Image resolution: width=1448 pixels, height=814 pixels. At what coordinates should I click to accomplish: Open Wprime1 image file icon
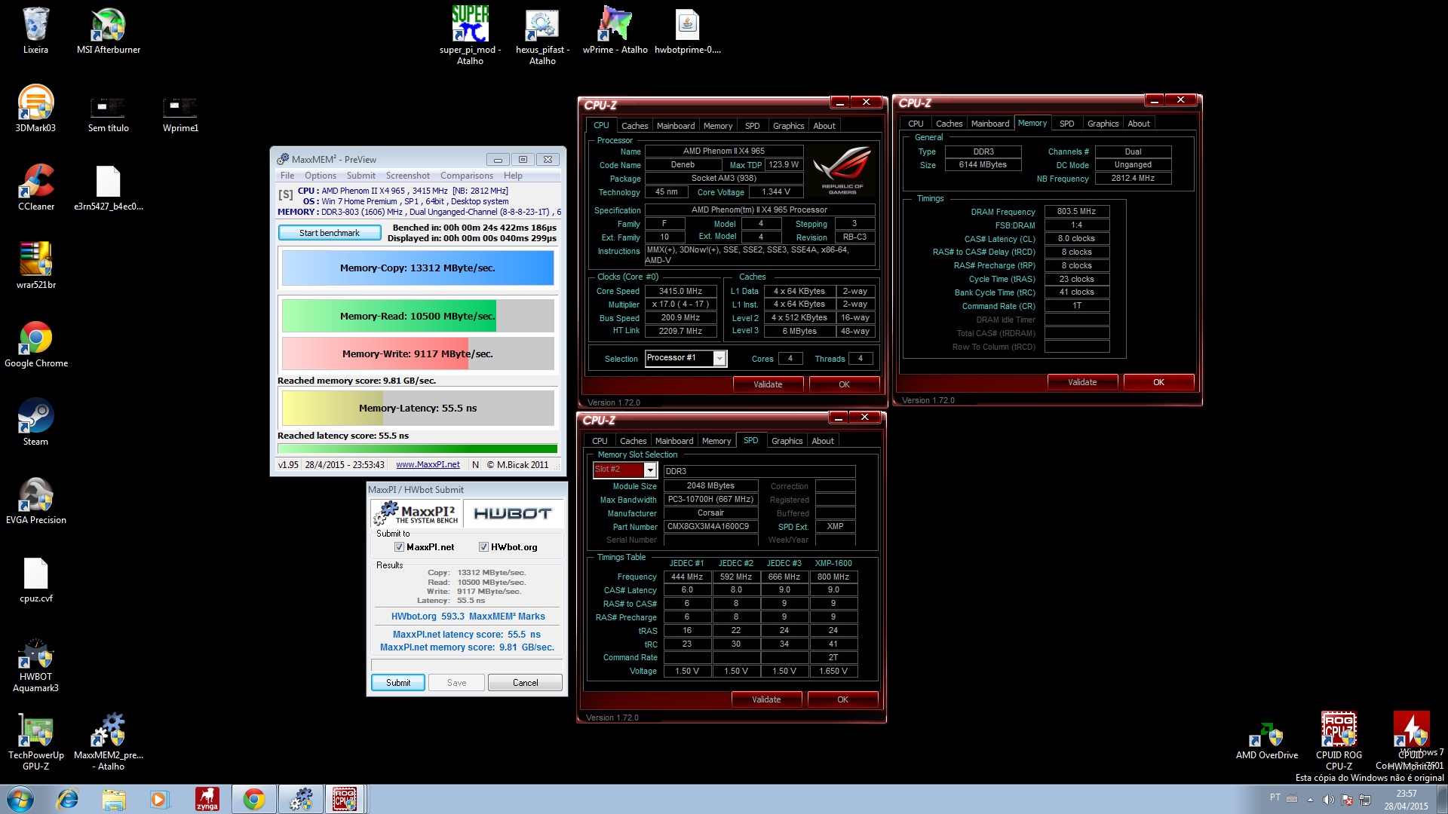180,115
